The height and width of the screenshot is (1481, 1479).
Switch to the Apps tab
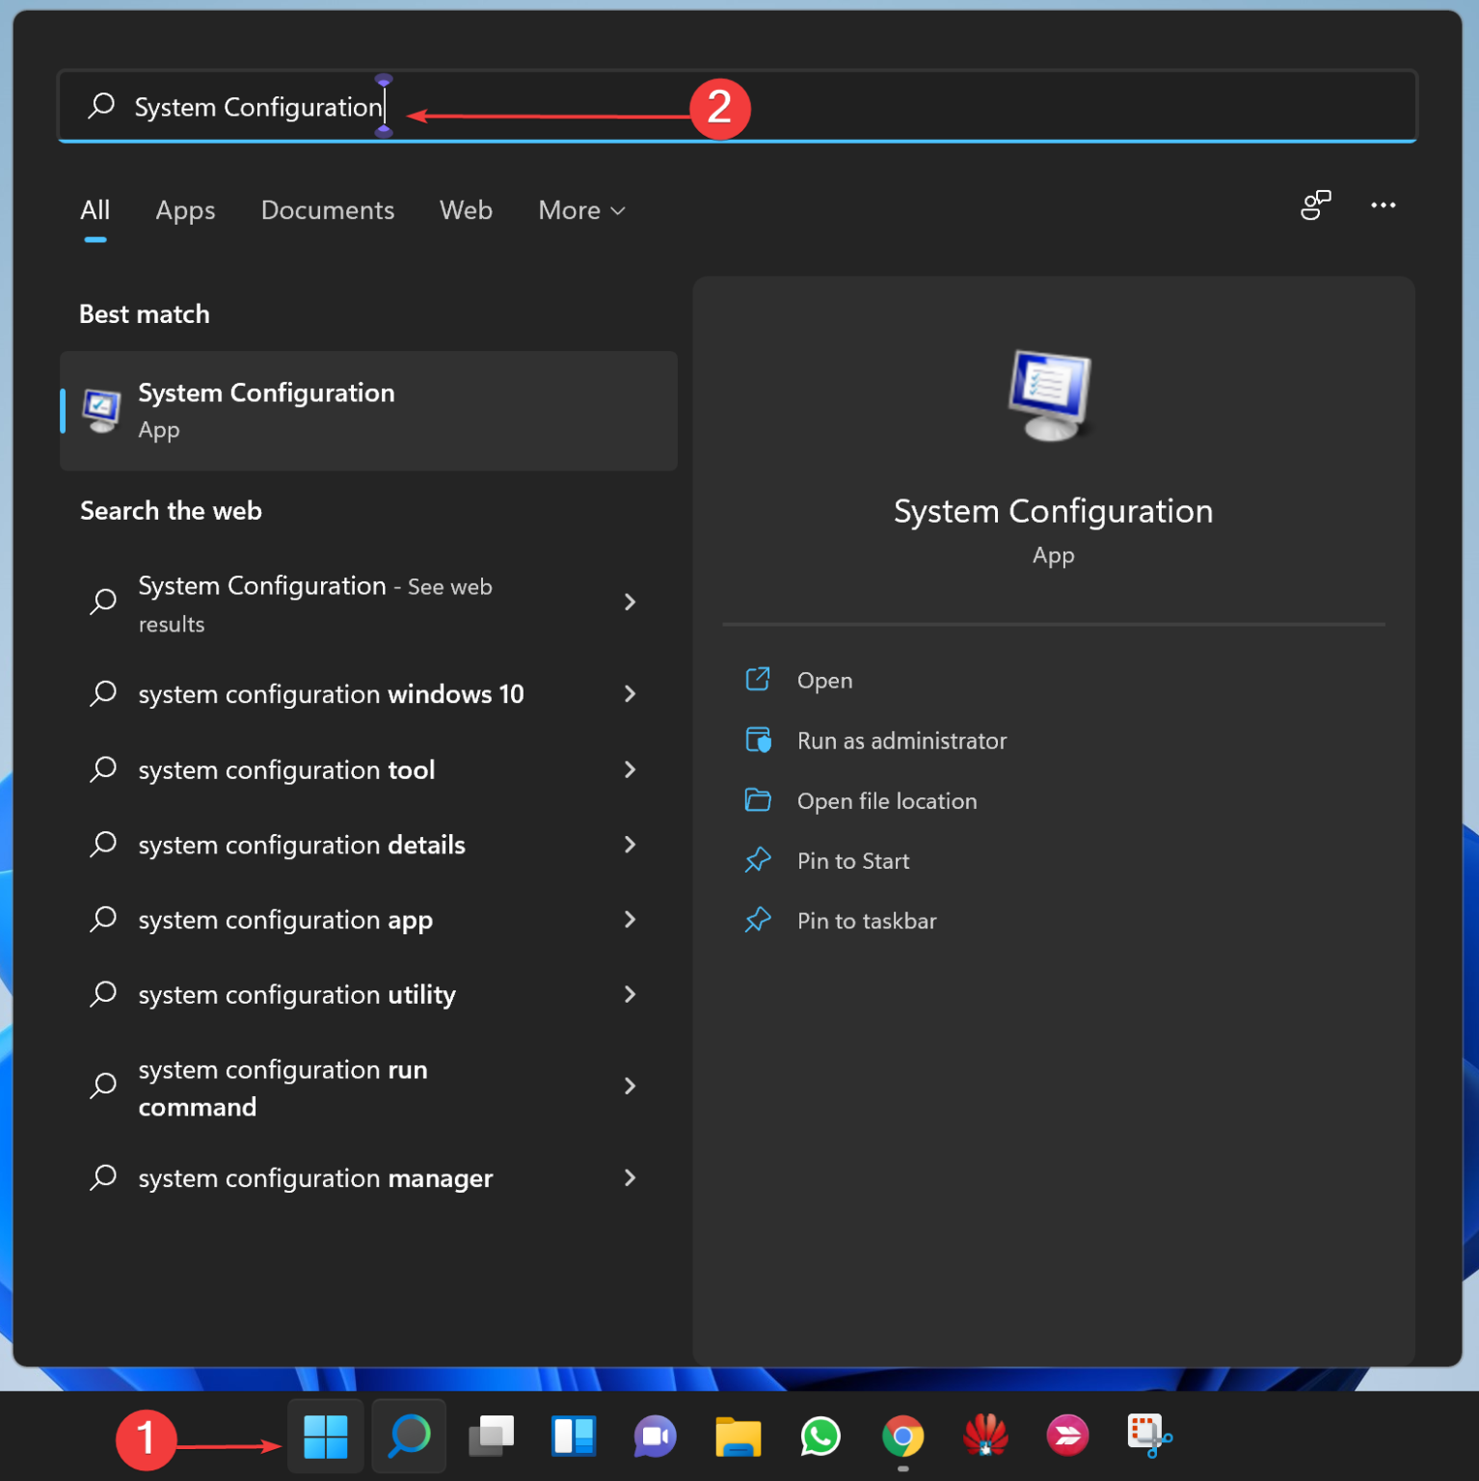tap(185, 210)
